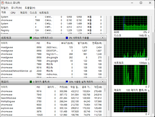The height and width of the screenshot is (117, 155).
Task: Select the 네트워크 10Kbps graph
Action: tap(130, 75)
